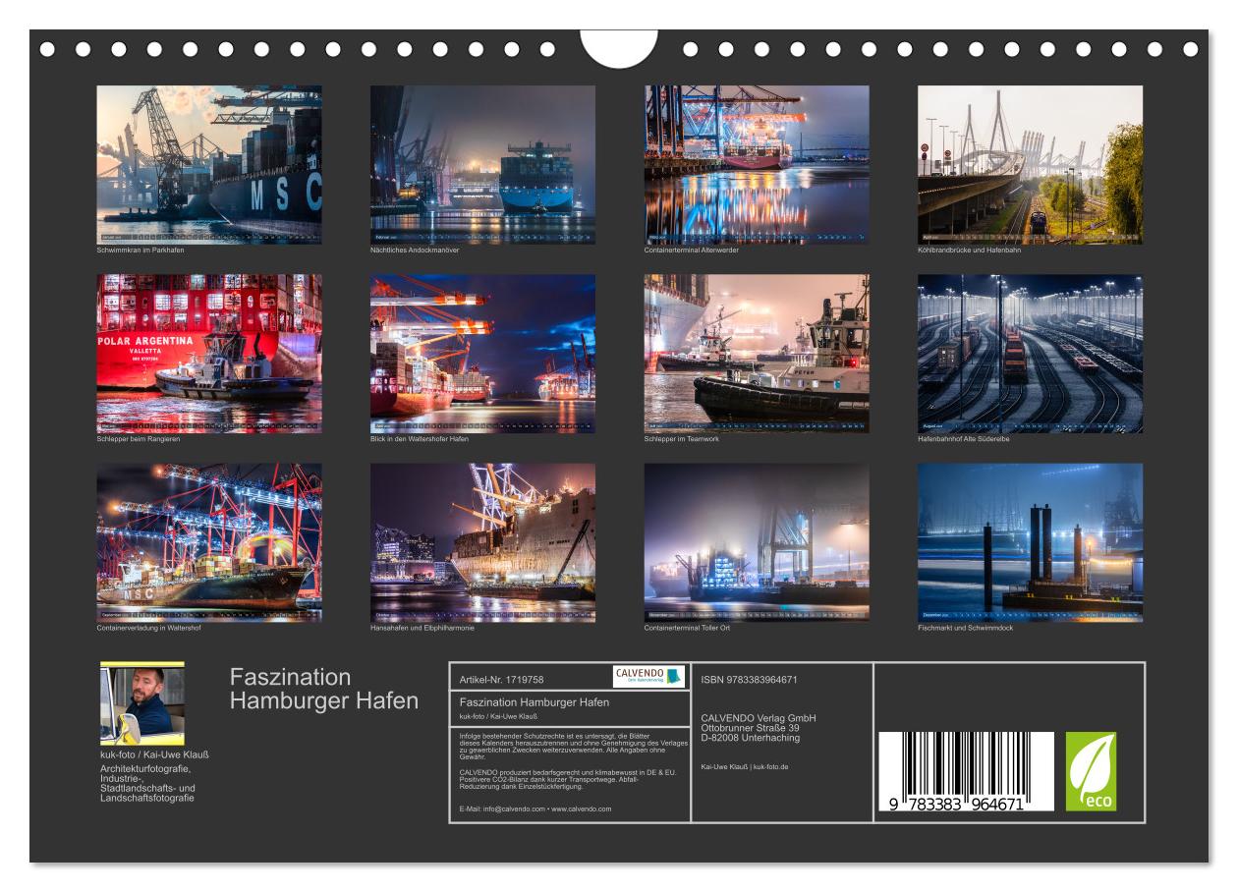The height and width of the screenshot is (892, 1238).
Task: Click the large title Faszination Hamburger Hafen
Action: pos(324,689)
